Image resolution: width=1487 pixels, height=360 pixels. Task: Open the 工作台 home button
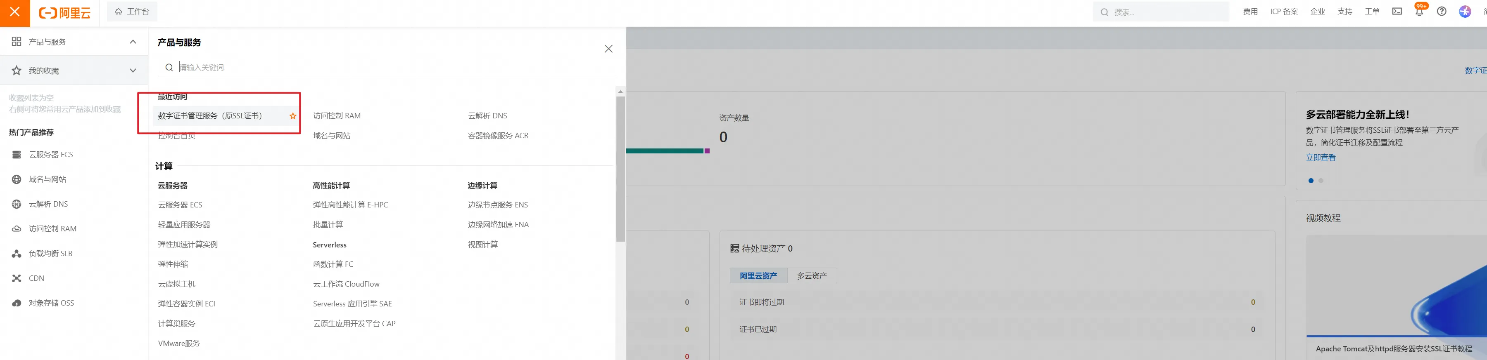pos(132,12)
